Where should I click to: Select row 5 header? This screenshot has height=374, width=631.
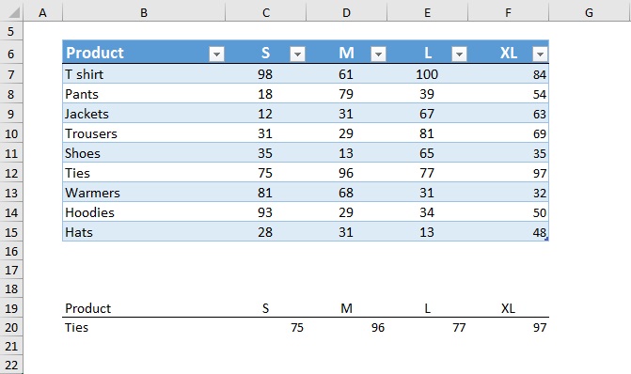point(11,31)
